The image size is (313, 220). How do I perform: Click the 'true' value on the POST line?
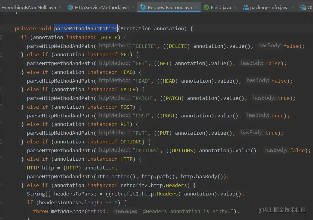click(x=278, y=116)
